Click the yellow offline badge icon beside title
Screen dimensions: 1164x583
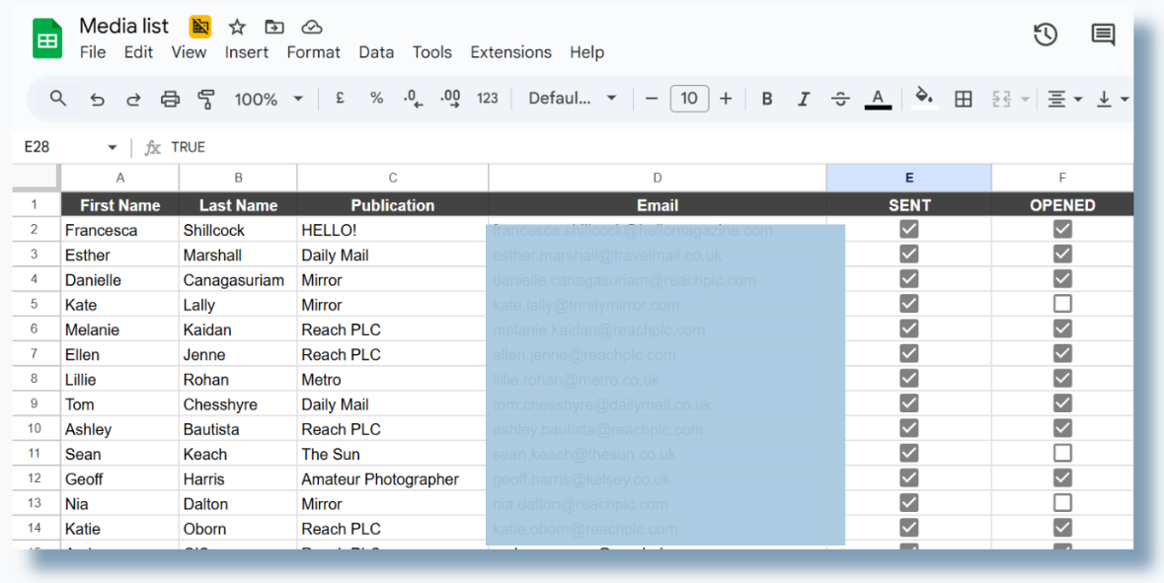click(x=199, y=27)
